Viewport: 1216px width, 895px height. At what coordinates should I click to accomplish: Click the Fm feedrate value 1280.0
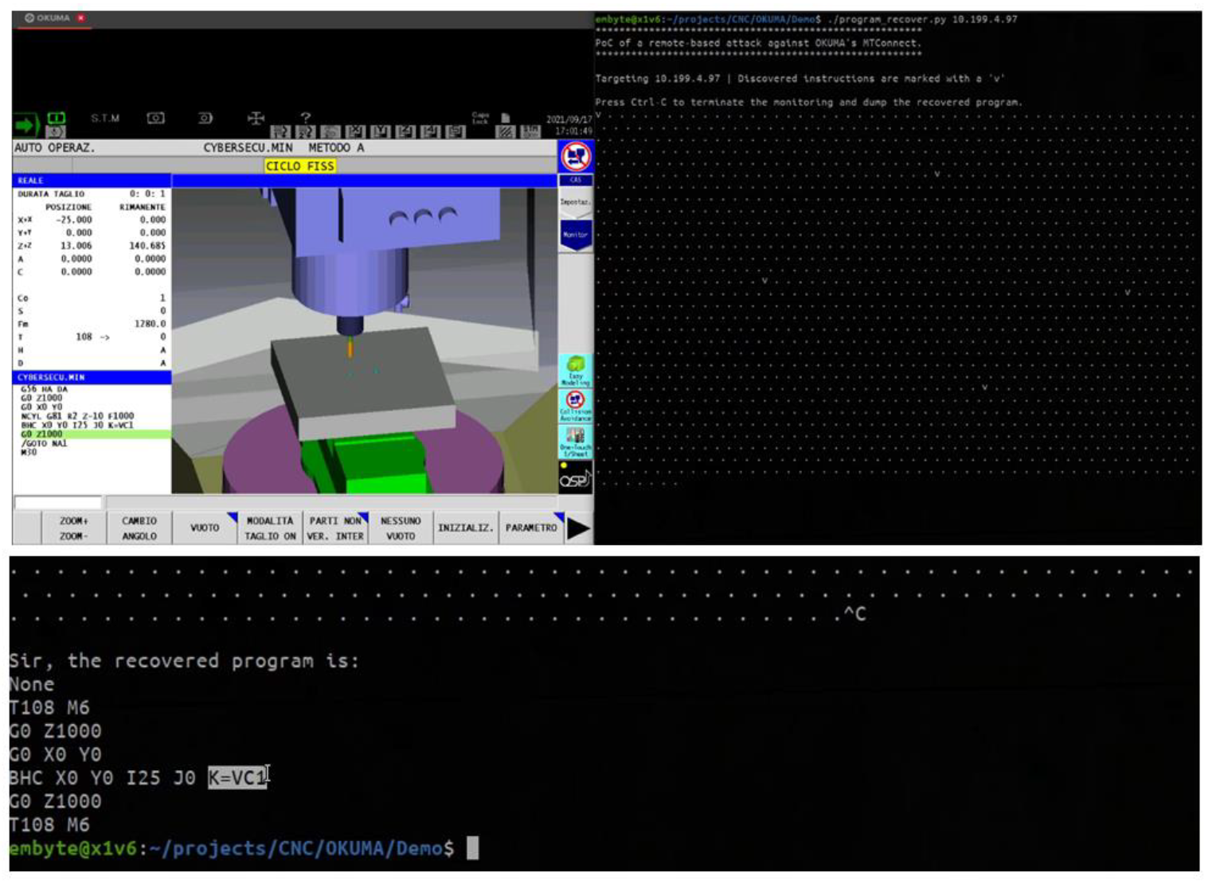coord(150,324)
